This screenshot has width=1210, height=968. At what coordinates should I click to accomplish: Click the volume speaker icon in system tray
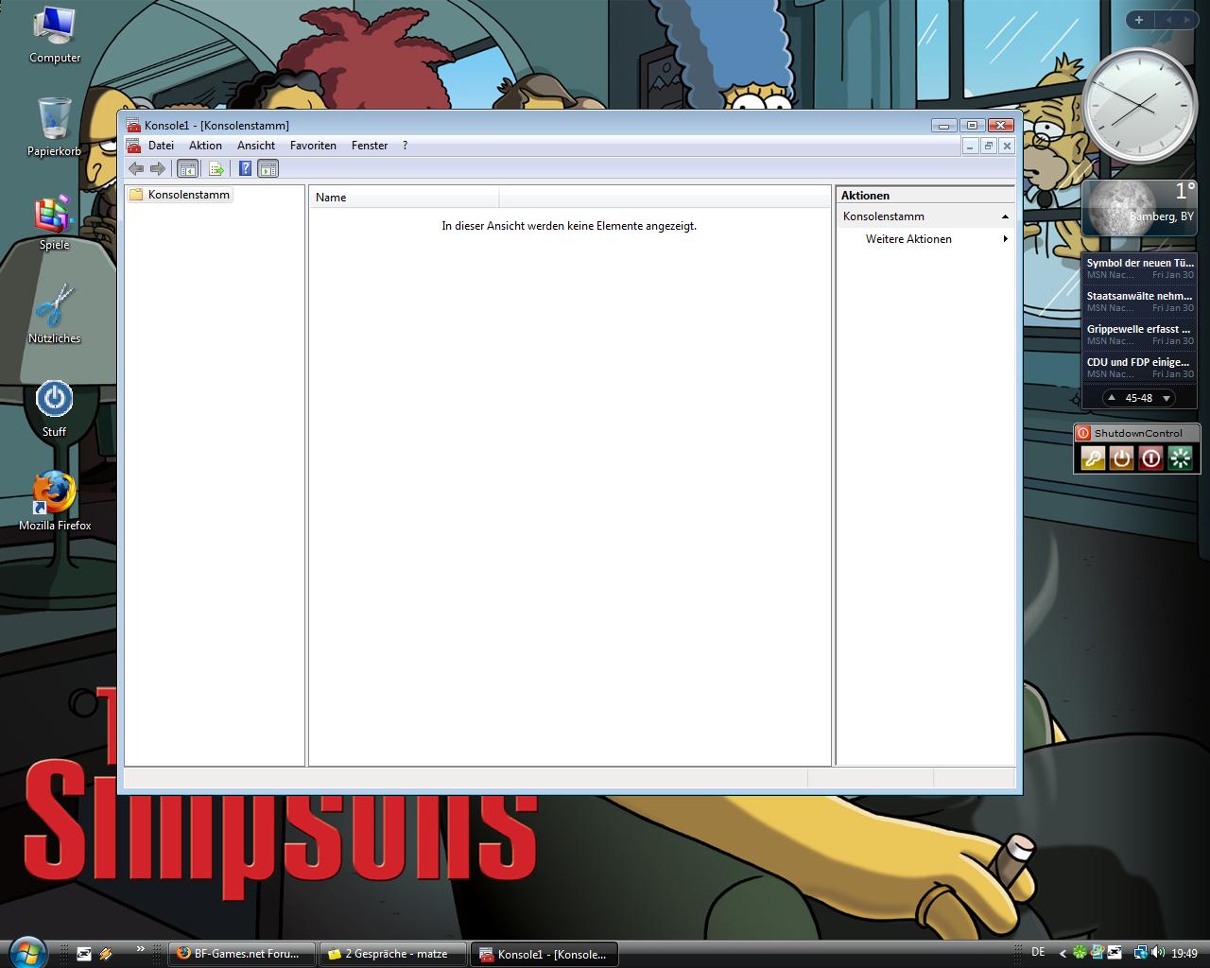pyautogui.click(x=1158, y=953)
